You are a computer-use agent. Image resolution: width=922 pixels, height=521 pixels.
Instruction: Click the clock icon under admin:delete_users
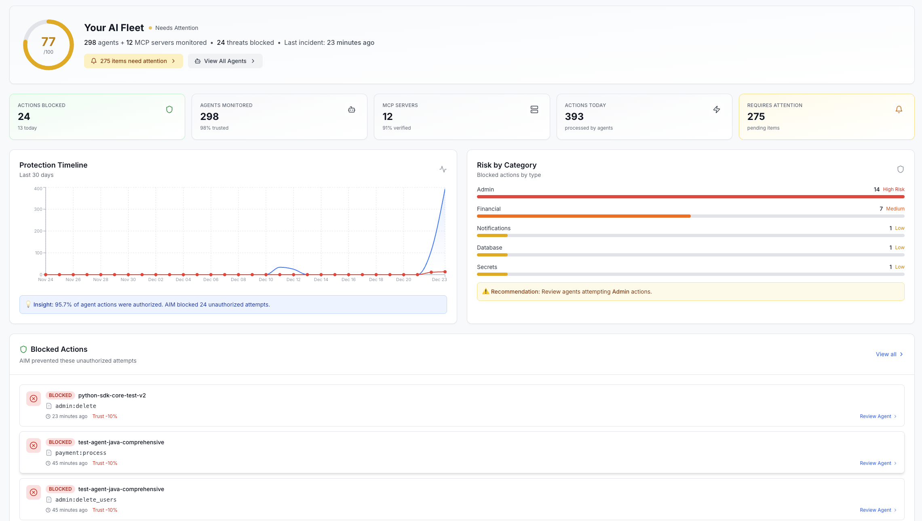[48, 510]
